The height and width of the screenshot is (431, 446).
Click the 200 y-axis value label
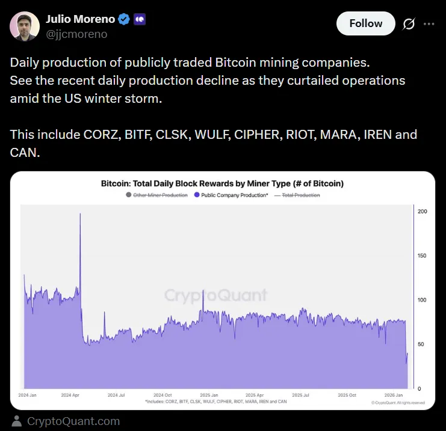(x=422, y=212)
